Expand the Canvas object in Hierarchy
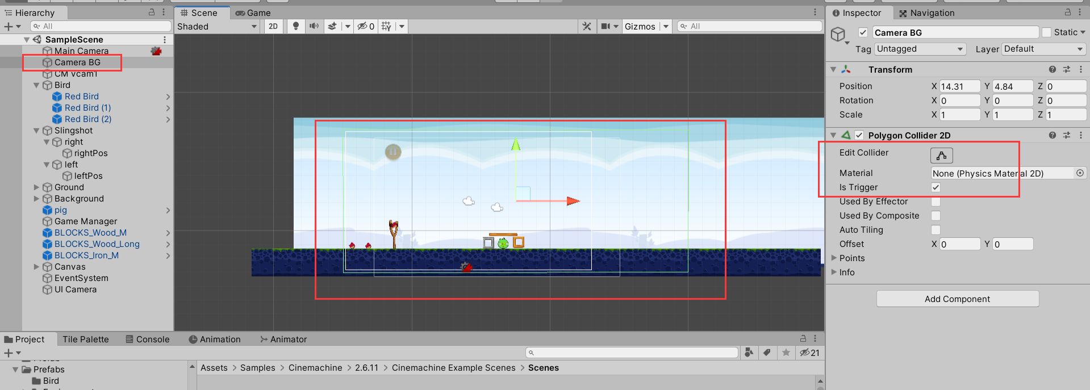The image size is (1090, 390). pos(36,267)
